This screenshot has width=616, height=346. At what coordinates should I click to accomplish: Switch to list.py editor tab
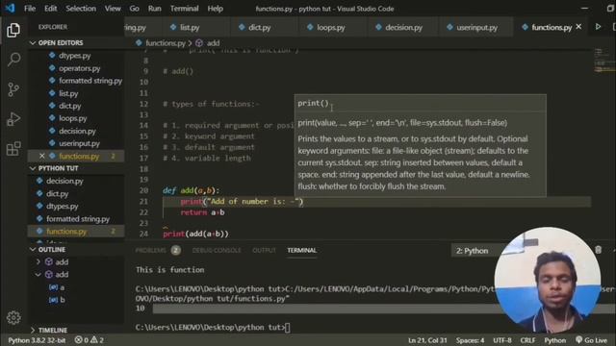pos(190,28)
